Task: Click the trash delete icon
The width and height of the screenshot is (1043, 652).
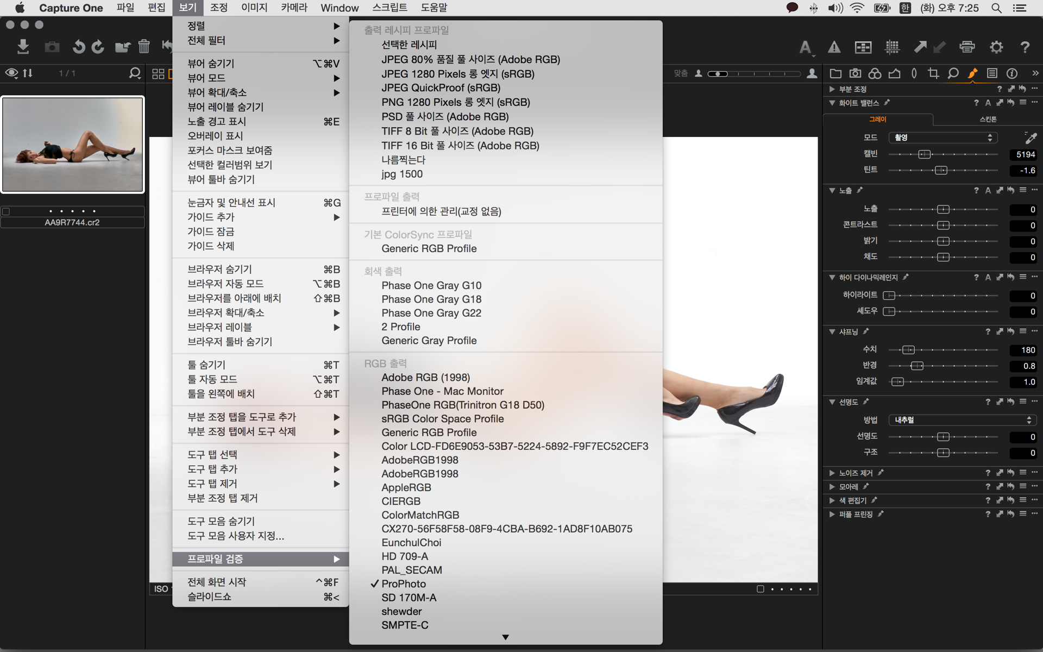Action: point(143,47)
